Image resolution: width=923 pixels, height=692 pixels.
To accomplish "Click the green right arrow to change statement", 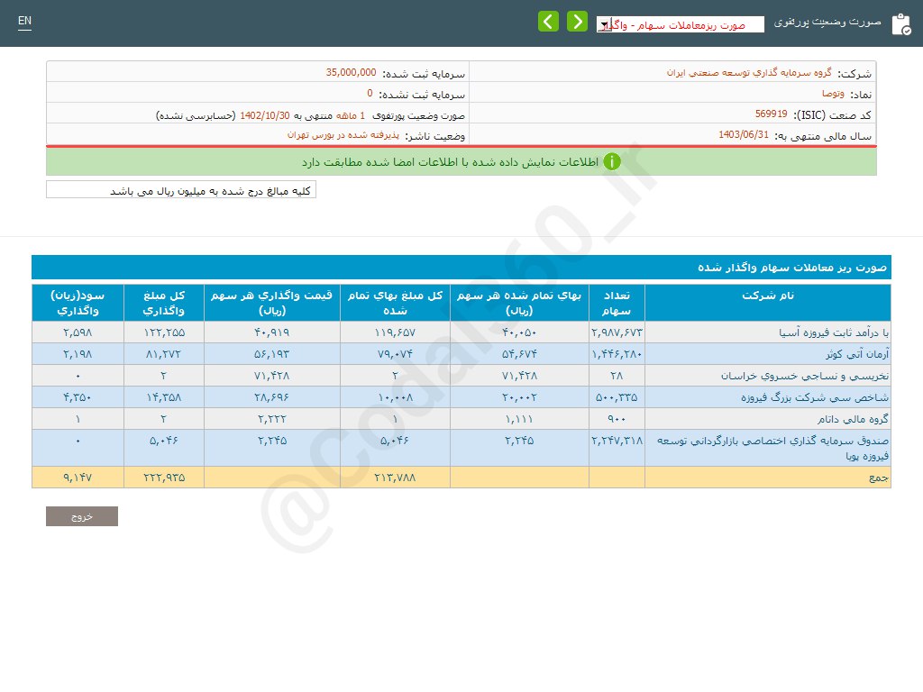I will (x=577, y=21).
